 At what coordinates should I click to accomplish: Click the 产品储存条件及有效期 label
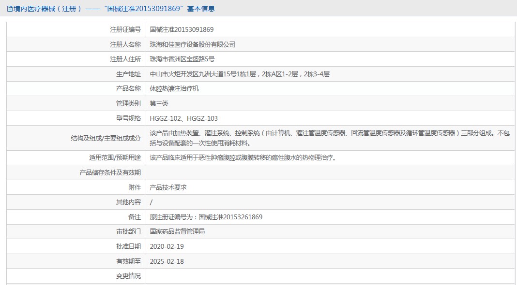(110, 172)
